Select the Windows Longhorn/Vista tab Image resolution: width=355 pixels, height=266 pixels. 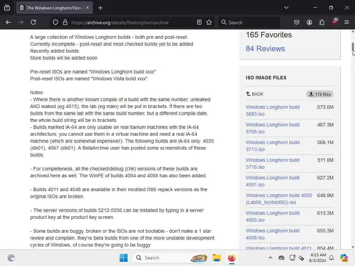point(54,8)
